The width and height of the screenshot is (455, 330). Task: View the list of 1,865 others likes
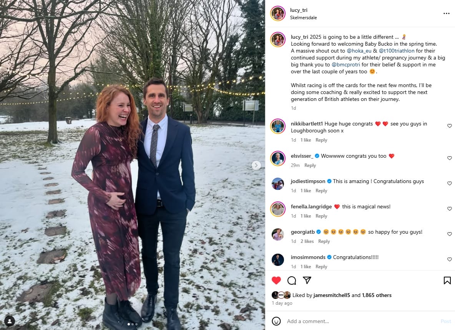point(377,295)
